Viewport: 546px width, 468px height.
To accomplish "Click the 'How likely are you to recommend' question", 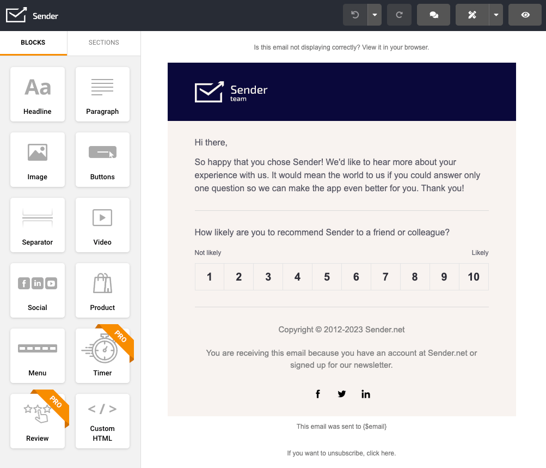I will point(322,233).
